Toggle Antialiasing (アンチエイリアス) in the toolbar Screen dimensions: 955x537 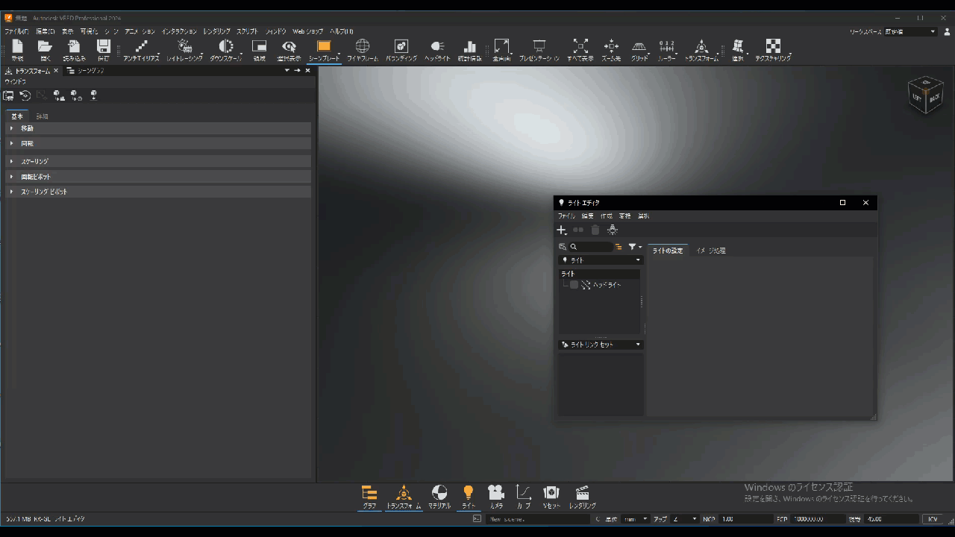pyautogui.click(x=141, y=50)
